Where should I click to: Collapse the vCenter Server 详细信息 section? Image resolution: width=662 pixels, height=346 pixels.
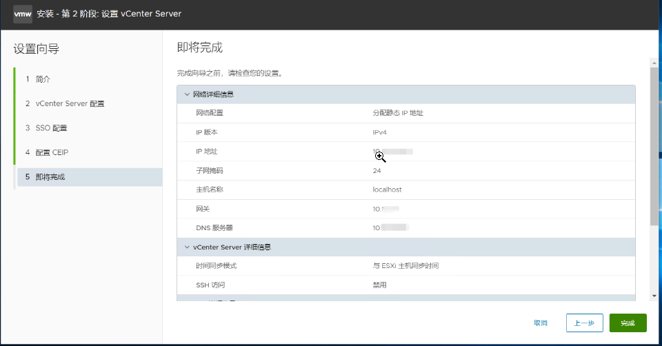coord(187,247)
